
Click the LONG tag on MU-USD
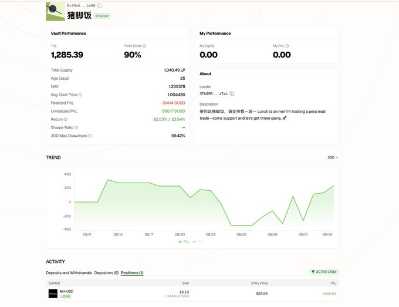(66, 296)
